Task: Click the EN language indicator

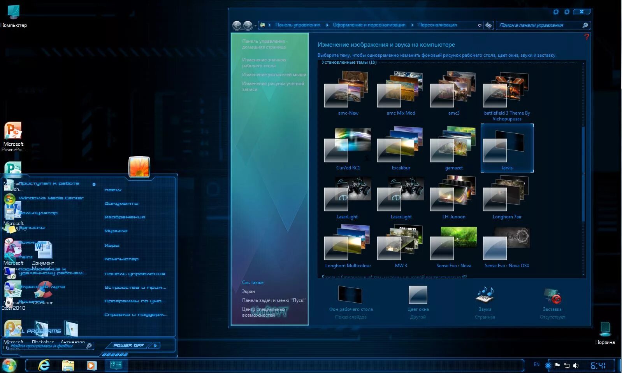Action: [536, 364]
